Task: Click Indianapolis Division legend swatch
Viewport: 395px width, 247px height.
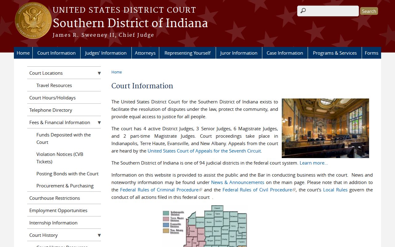Action: click(166, 213)
